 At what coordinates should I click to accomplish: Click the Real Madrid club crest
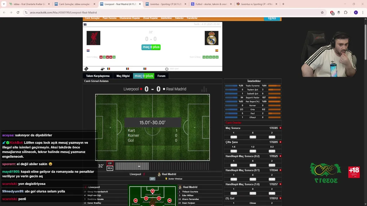click(x=212, y=38)
